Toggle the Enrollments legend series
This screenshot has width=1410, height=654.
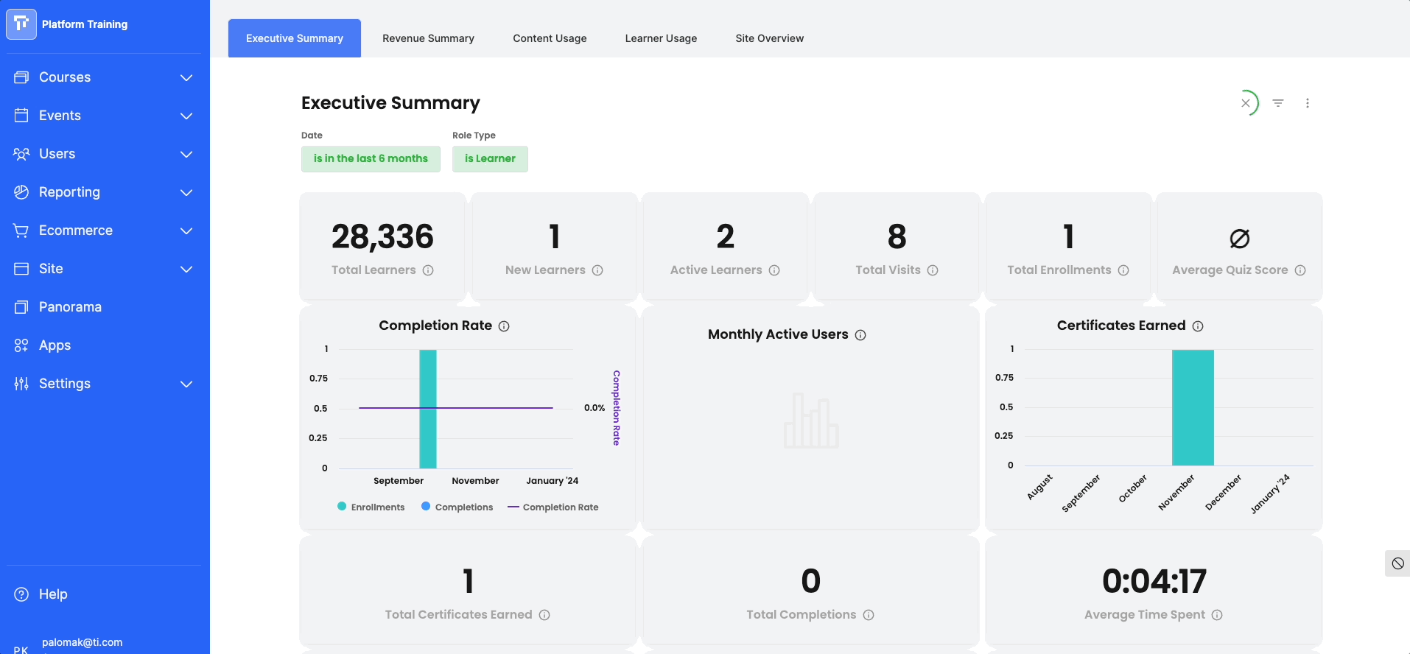pyautogui.click(x=371, y=507)
